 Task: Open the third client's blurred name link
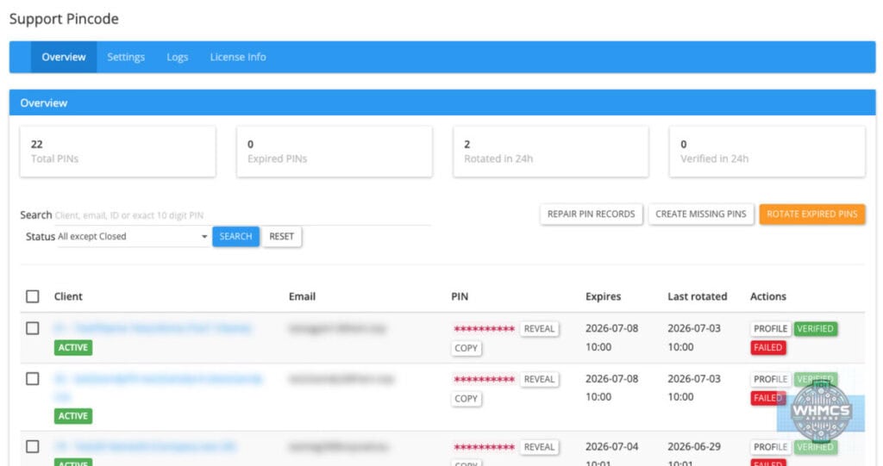click(x=145, y=446)
